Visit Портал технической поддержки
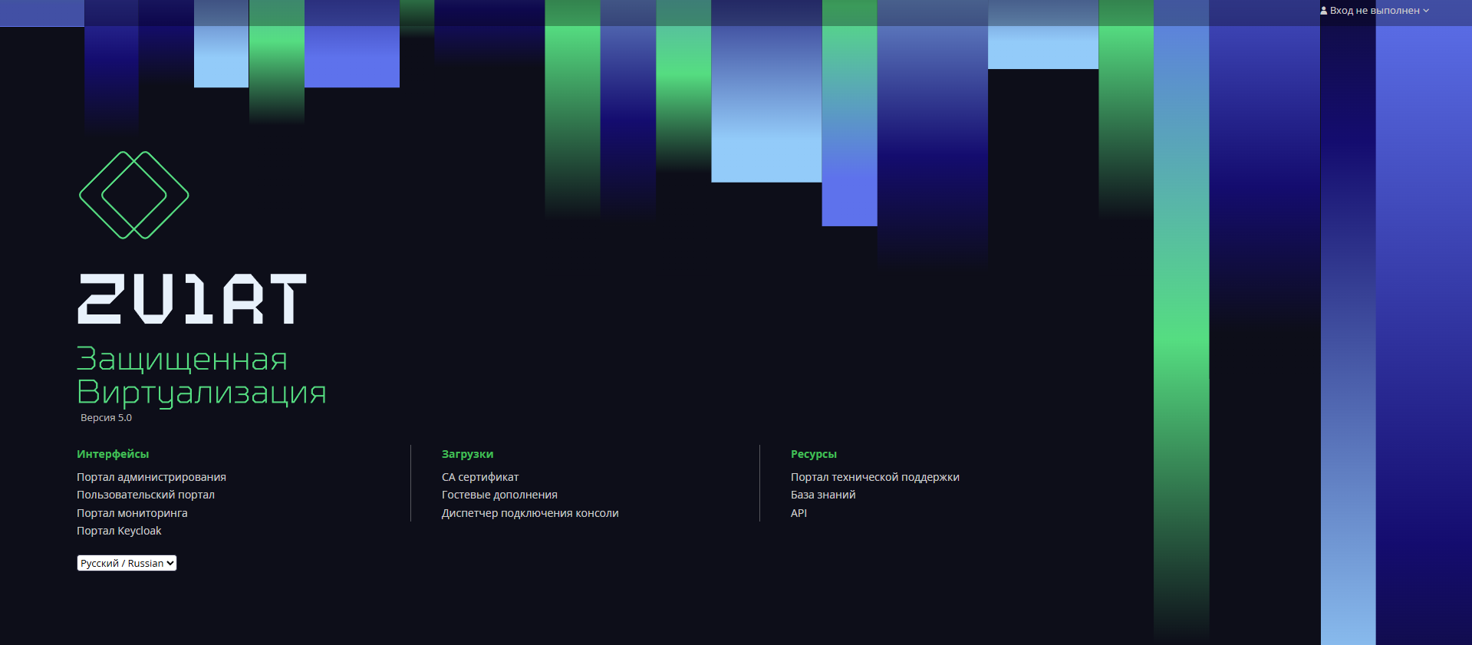 pos(875,477)
